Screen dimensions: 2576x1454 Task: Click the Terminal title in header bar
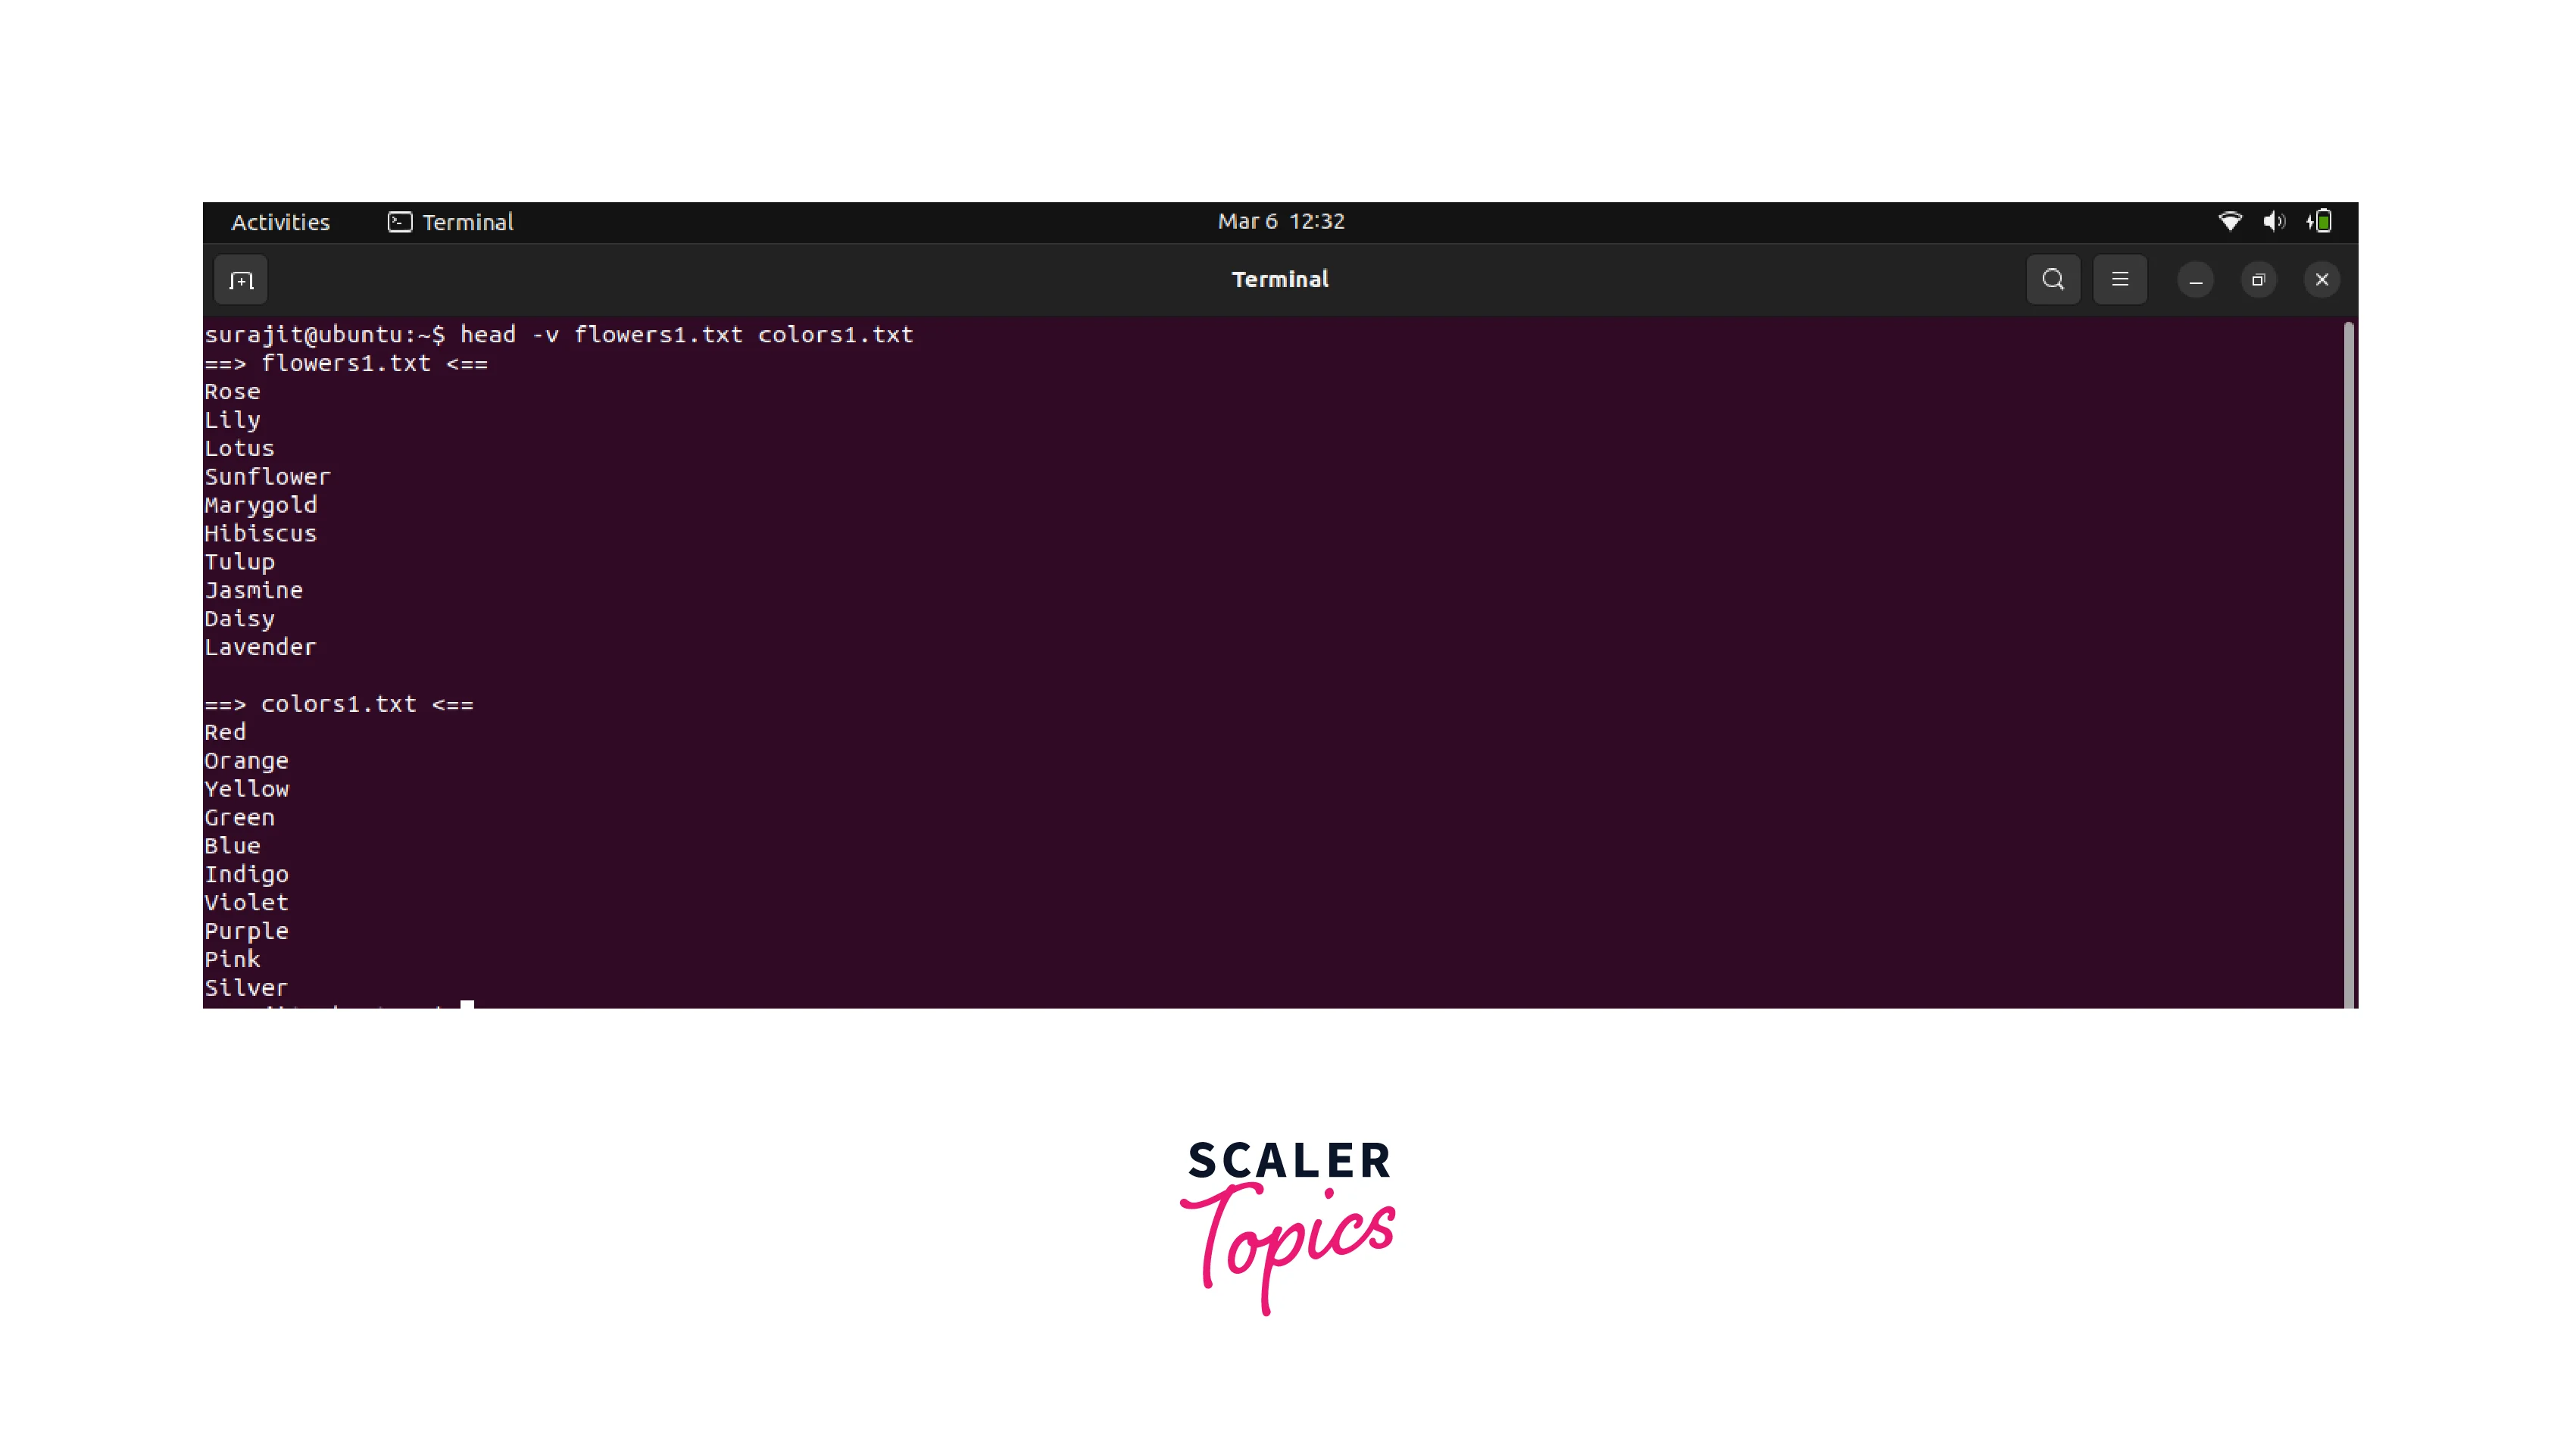pos(1279,280)
